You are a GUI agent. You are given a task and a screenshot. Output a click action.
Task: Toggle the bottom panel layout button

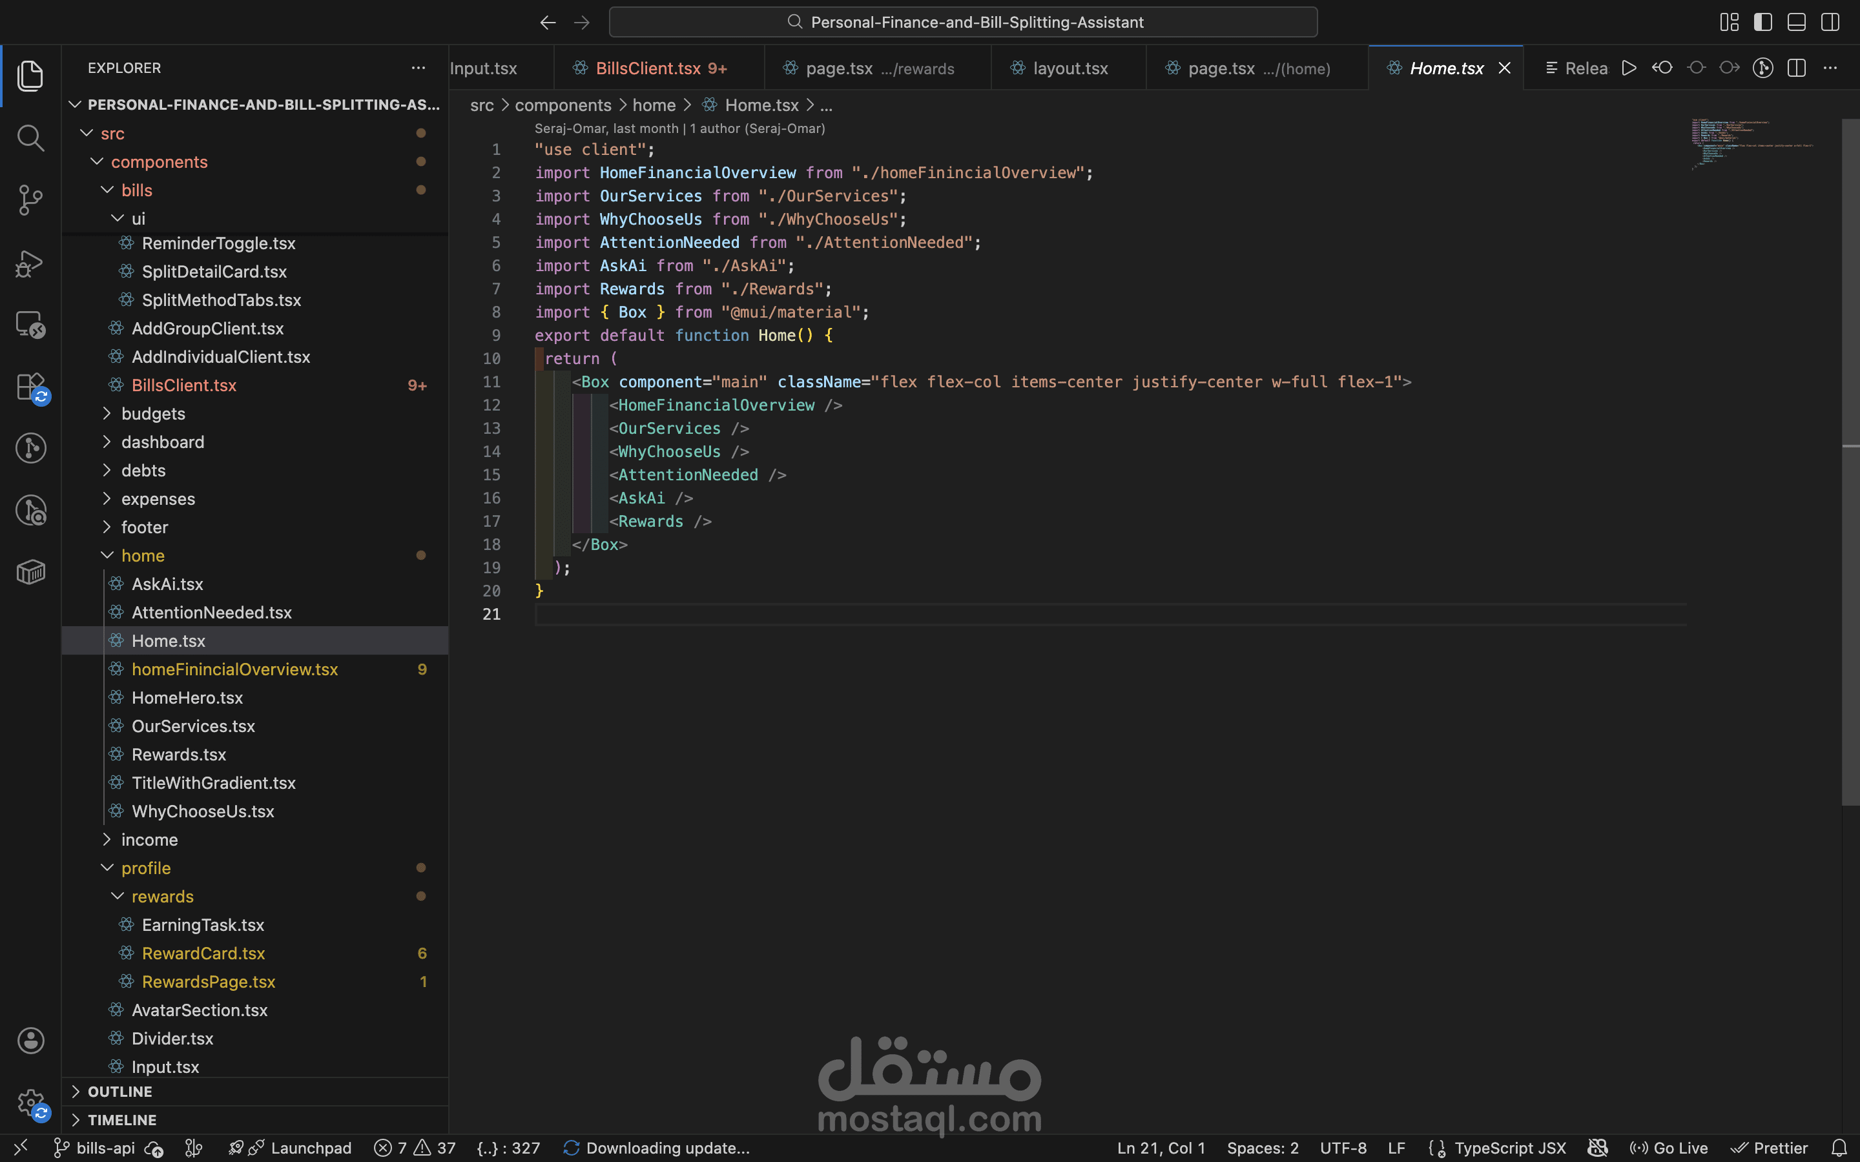[x=1796, y=23]
